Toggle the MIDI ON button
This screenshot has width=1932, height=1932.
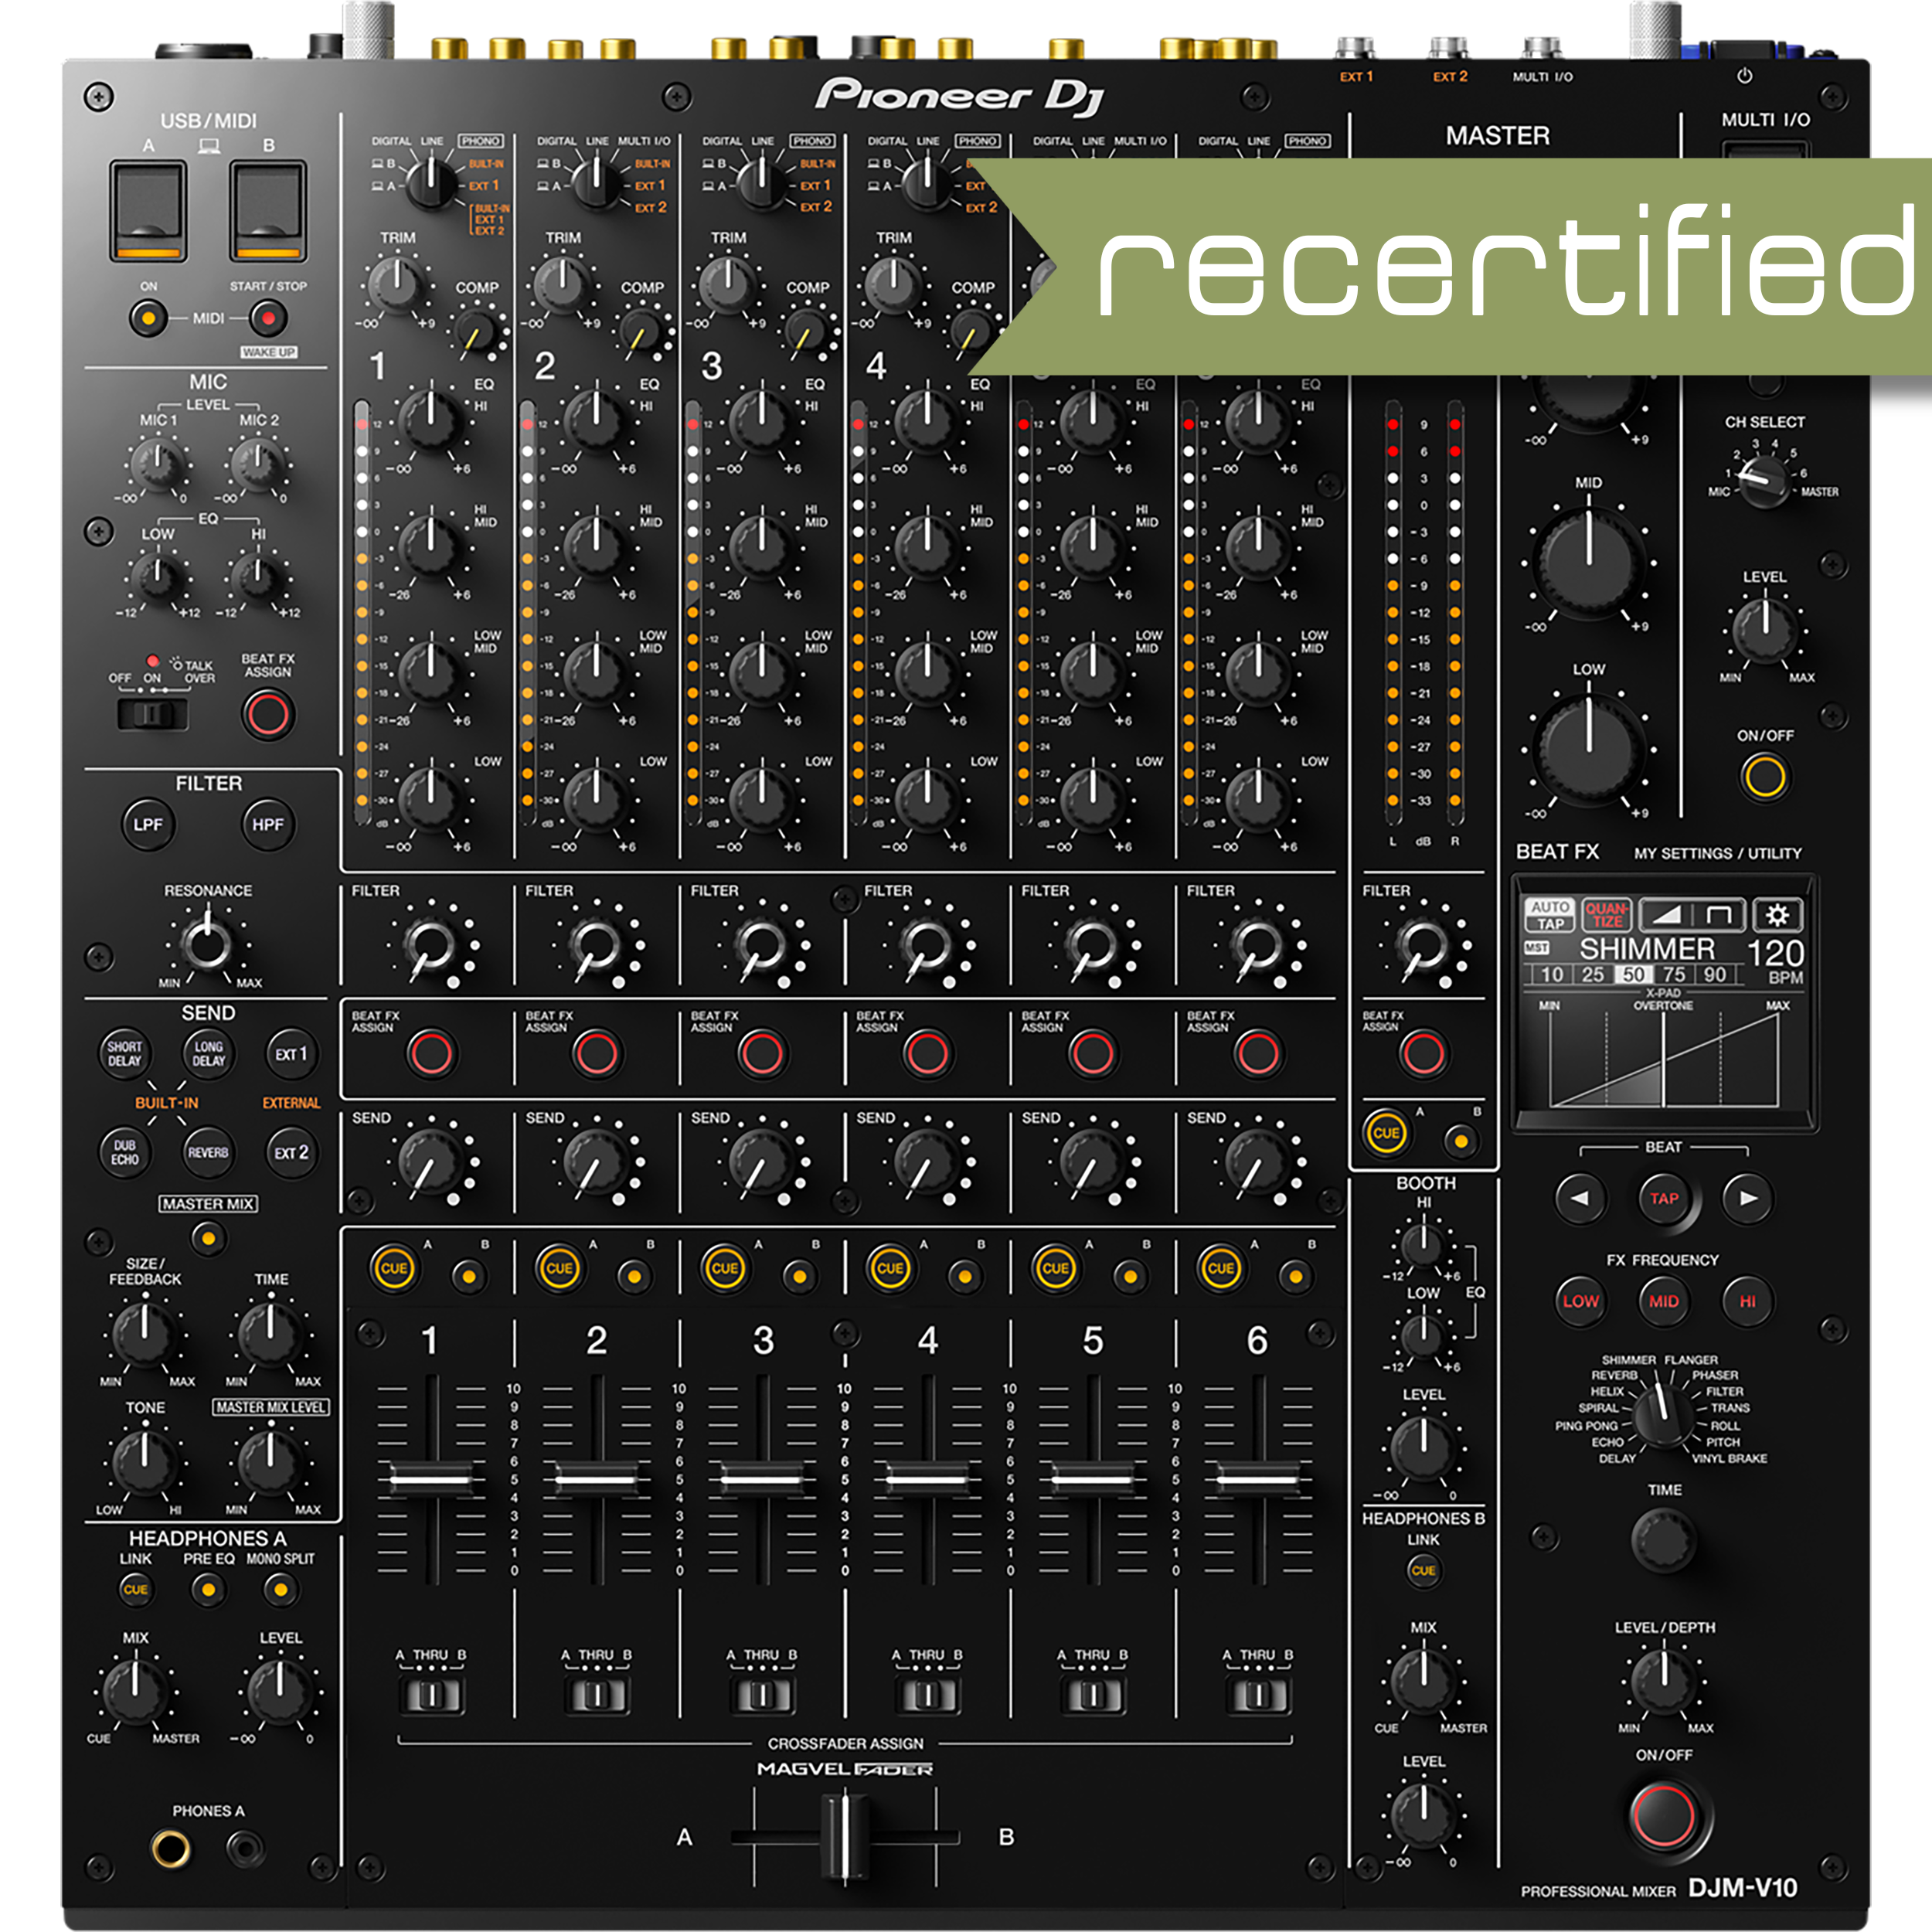pyautogui.click(x=148, y=319)
